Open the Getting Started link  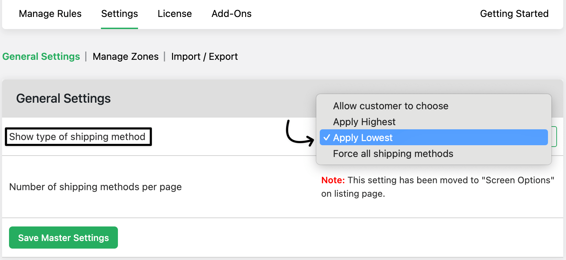coord(514,14)
